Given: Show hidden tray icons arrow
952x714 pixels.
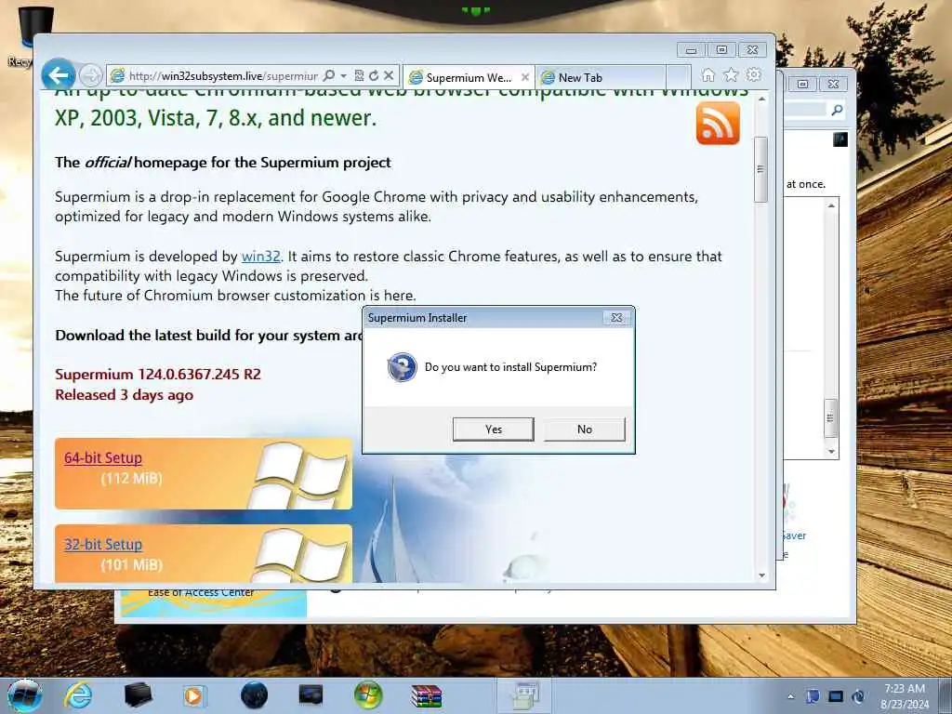Looking at the screenshot, I should pos(790,696).
